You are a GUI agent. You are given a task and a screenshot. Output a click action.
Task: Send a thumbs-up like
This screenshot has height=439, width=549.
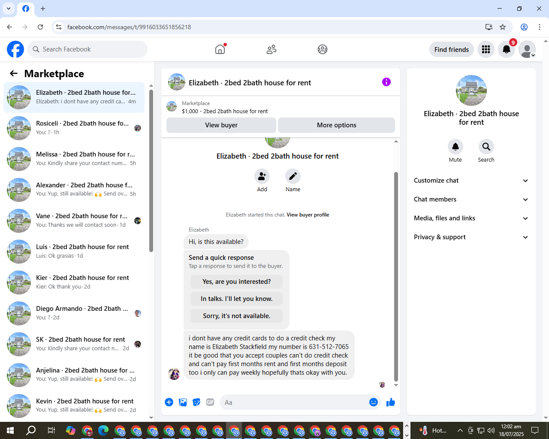391,402
